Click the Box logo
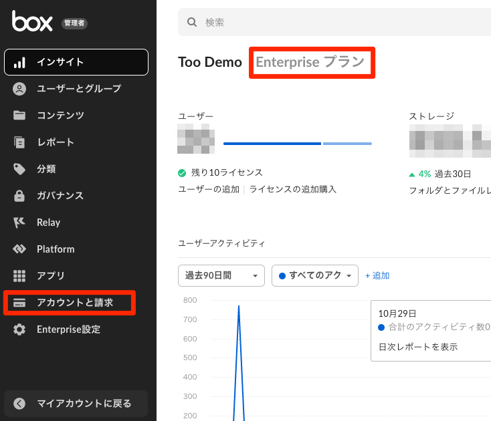491x421 pixels. click(32, 21)
